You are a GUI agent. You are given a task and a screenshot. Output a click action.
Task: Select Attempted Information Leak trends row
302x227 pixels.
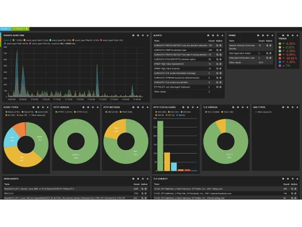(251, 58)
